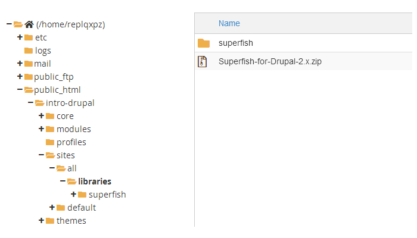Expand the default folder

(52, 208)
